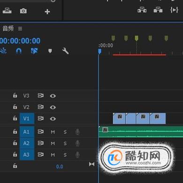Image resolution: width=183 pixels, height=183 pixels.
Task: Click the red render bar on ruler
Action: tap(139, 55)
